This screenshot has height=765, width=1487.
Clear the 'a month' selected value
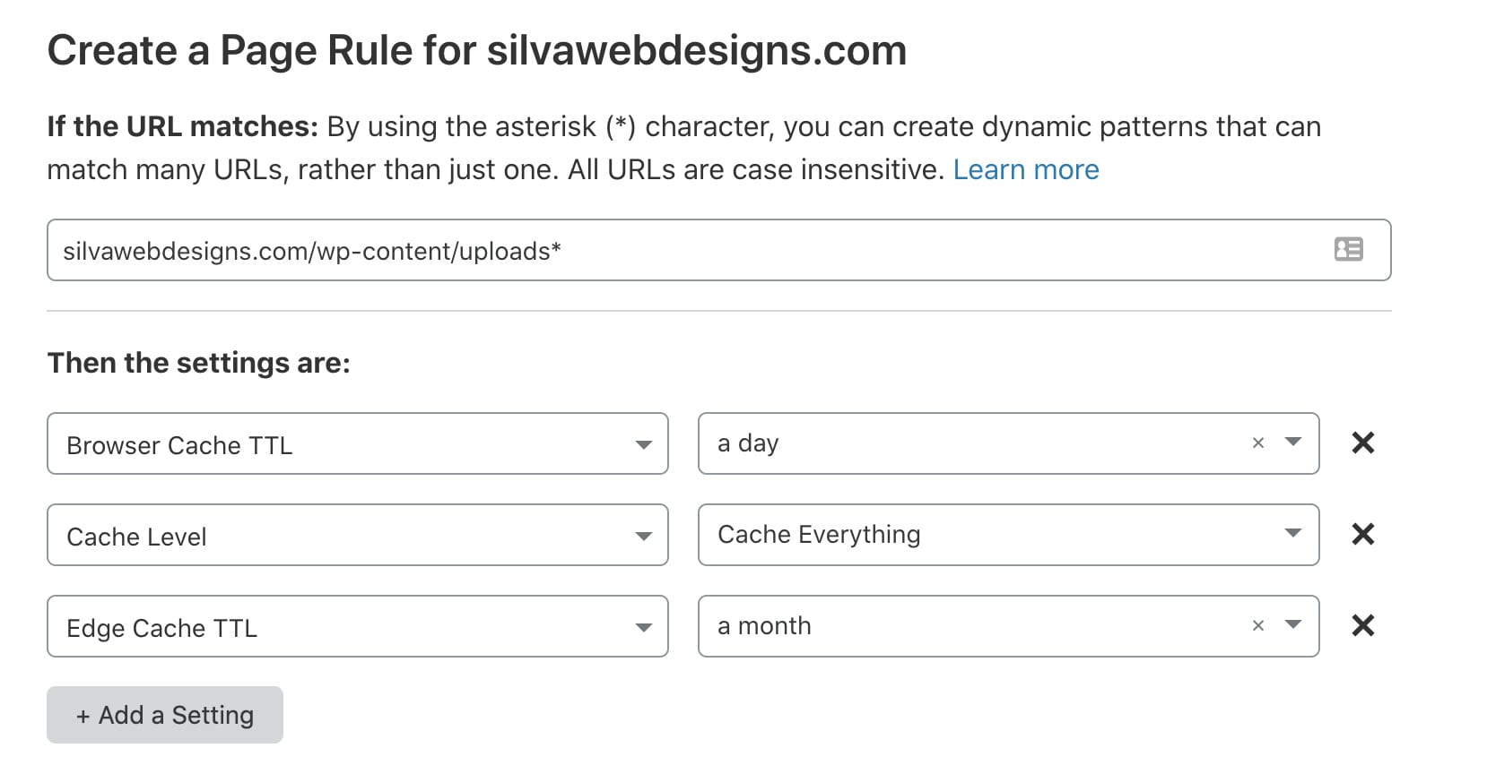1257,625
